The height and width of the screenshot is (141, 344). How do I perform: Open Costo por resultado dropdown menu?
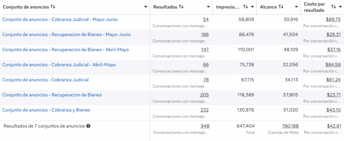tap(340, 7)
